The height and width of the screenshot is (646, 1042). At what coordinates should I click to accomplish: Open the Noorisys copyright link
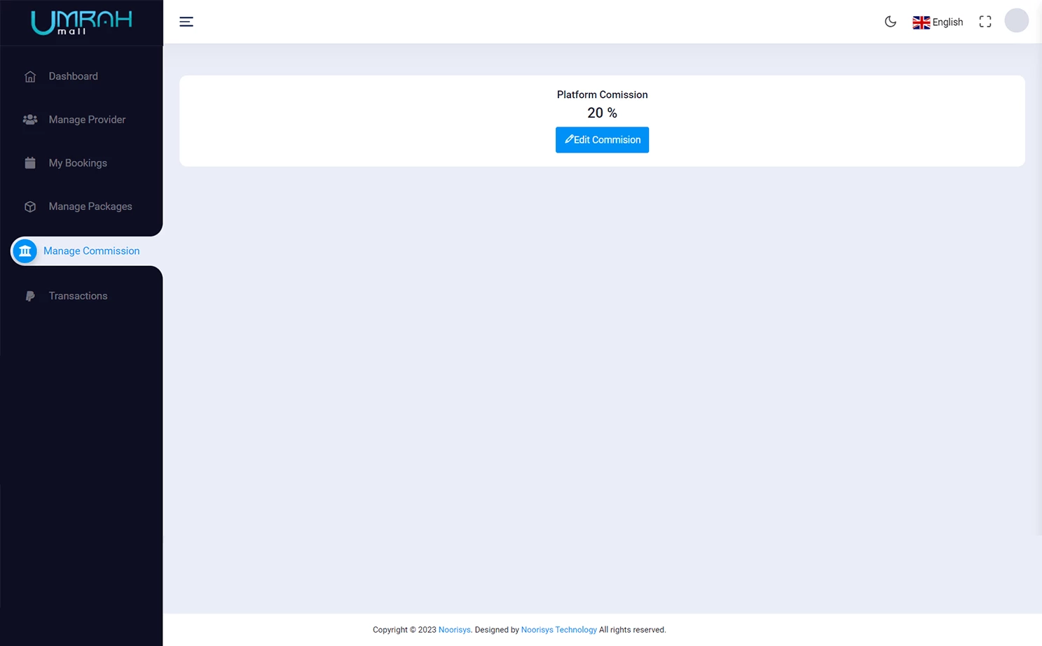point(454,629)
